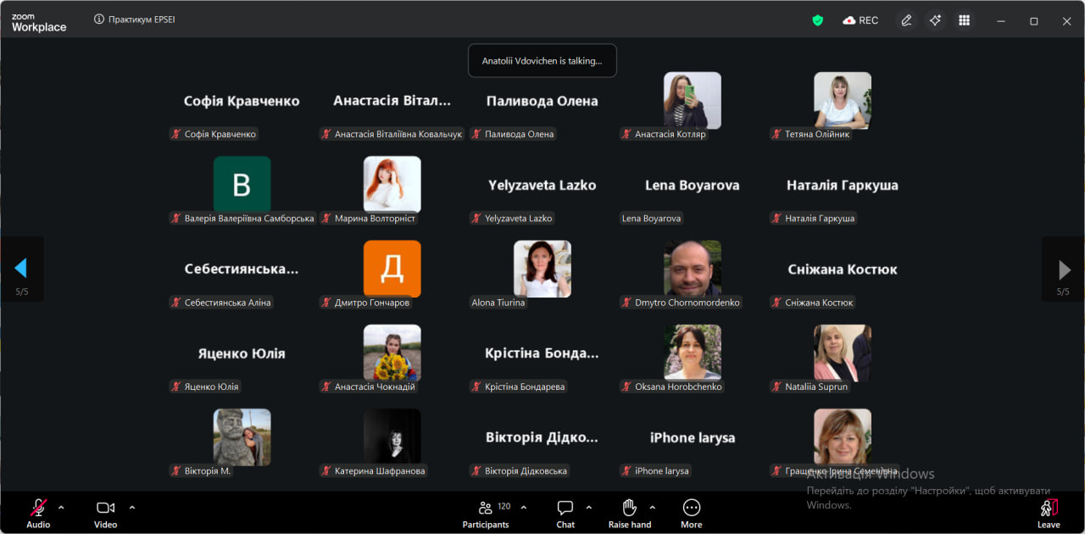The width and height of the screenshot is (1085, 534).
Task: Click the Паливода Олена participant tile
Action: click(x=542, y=101)
